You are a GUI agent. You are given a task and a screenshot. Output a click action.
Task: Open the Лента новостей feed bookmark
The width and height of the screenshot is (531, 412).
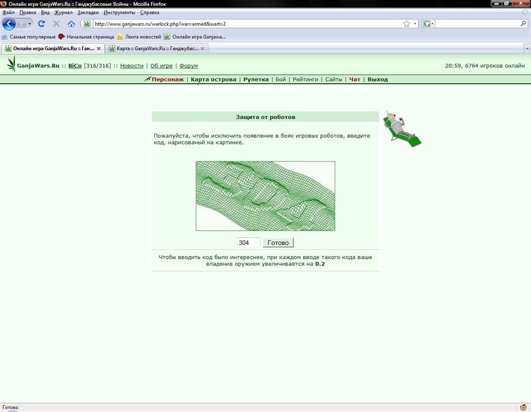tap(139, 37)
